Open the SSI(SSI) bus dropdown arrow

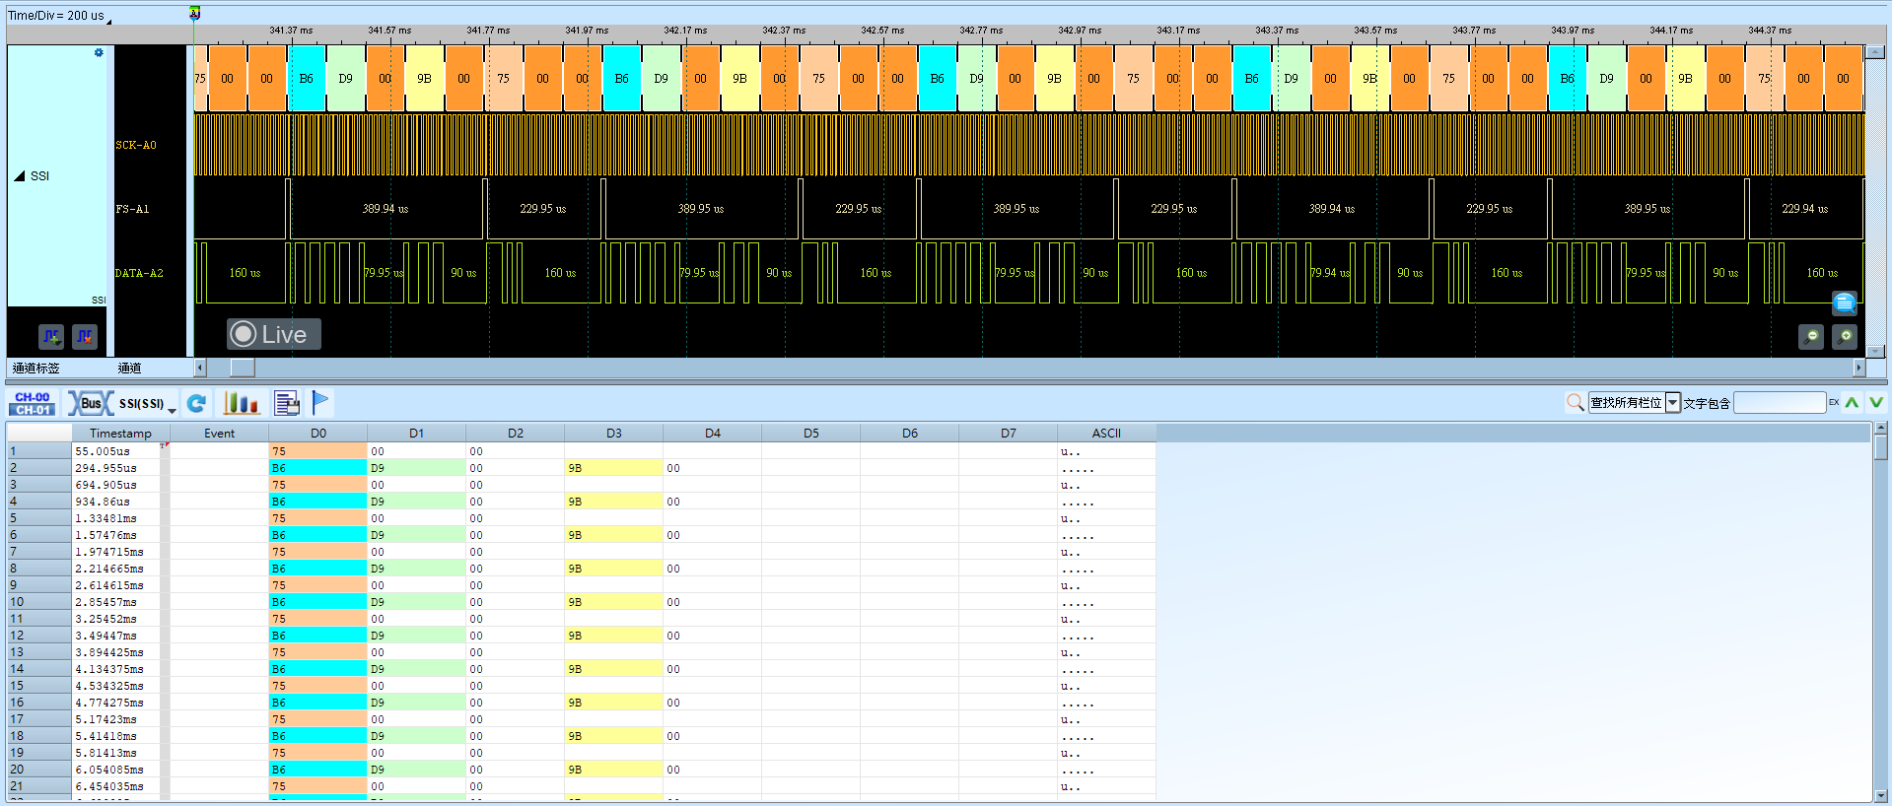[172, 409]
